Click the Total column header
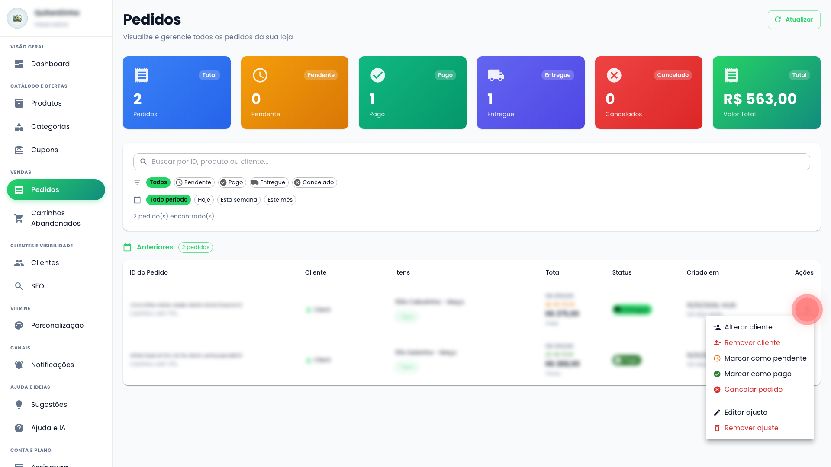 pyautogui.click(x=553, y=272)
